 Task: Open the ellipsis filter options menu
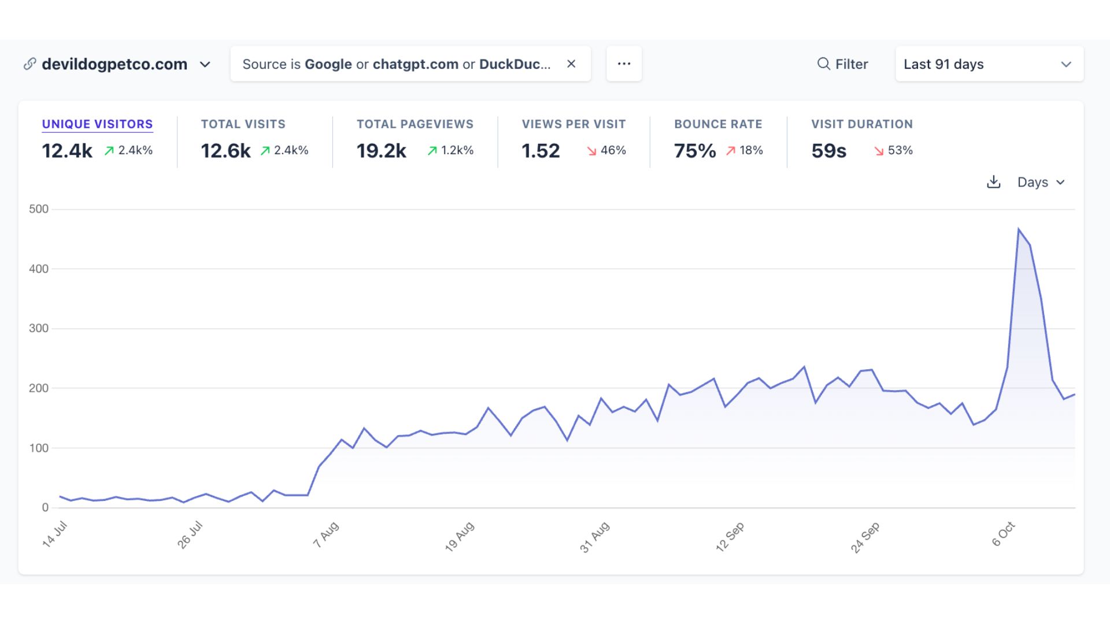pos(624,64)
